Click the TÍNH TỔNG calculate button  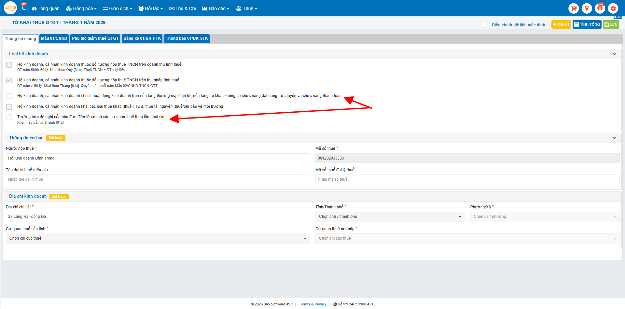[x=587, y=24]
